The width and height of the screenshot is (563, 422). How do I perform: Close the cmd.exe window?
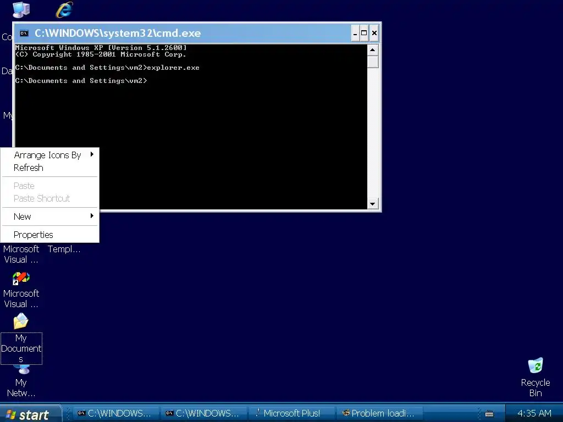click(374, 34)
